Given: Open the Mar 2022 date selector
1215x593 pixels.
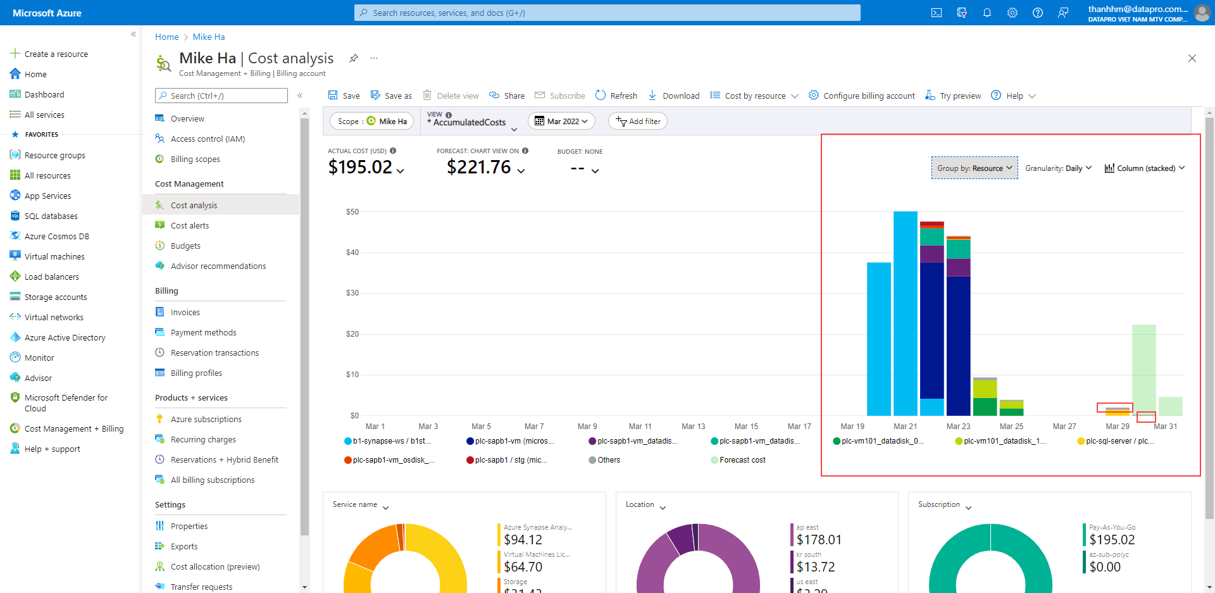Looking at the screenshot, I should 561,121.
